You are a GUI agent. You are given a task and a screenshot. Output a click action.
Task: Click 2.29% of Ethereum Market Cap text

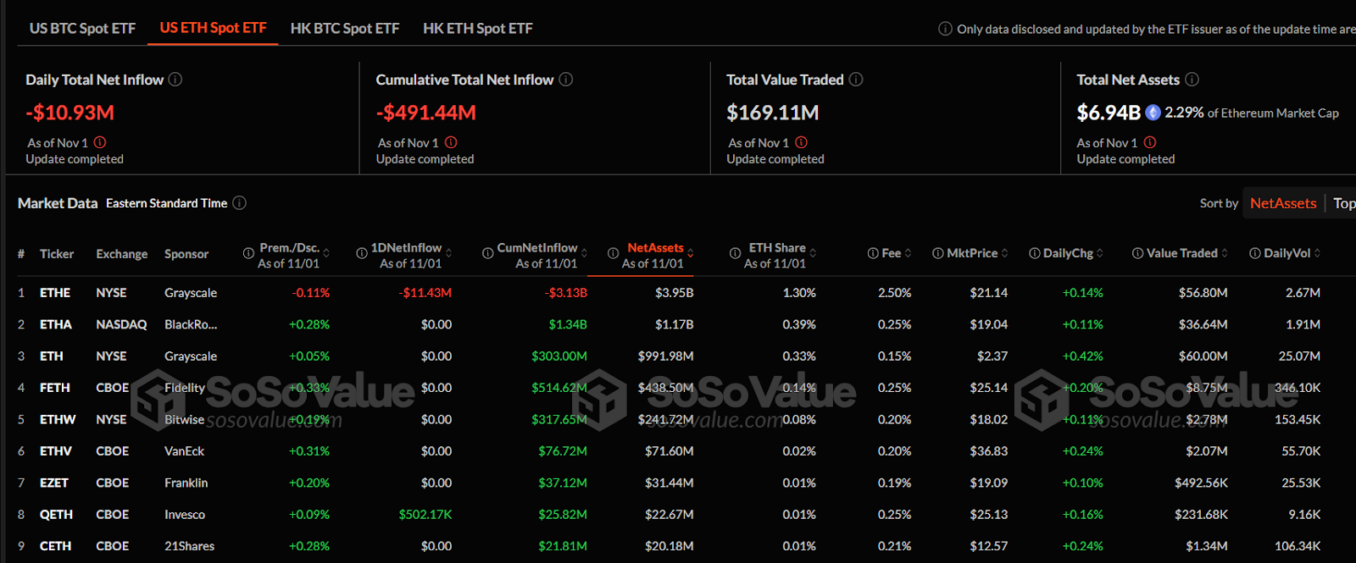[1252, 113]
